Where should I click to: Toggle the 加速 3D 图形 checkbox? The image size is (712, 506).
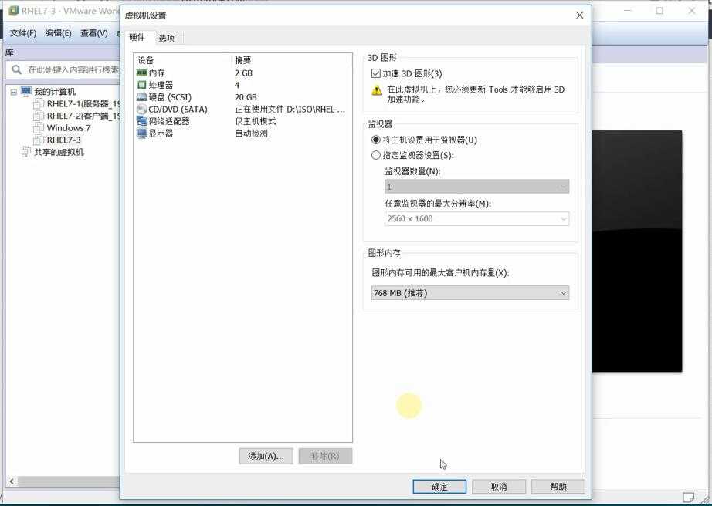(x=375, y=73)
